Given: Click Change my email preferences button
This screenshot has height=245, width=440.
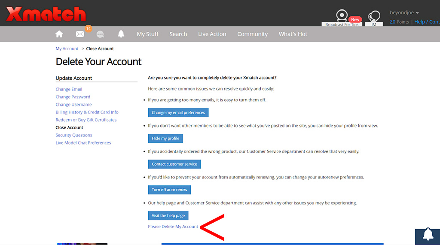Looking at the screenshot, I should click(x=178, y=112).
